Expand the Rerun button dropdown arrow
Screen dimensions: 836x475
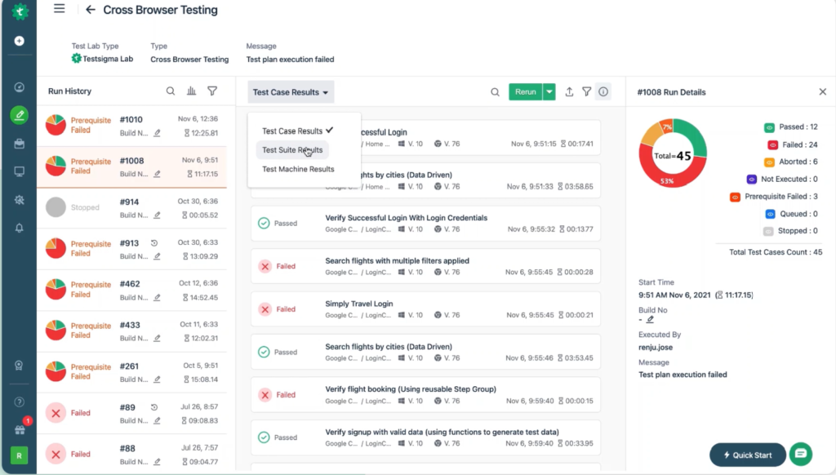pyautogui.click(x=549, y=92)
